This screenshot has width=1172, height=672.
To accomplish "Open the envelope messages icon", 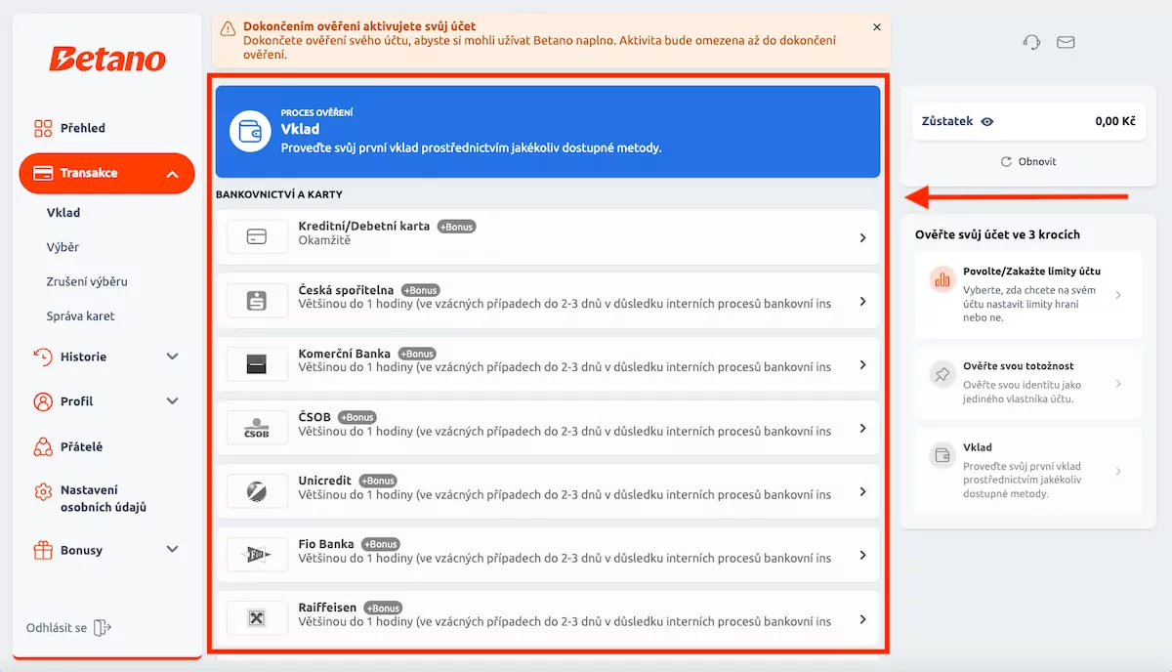I will [1066, 42].
